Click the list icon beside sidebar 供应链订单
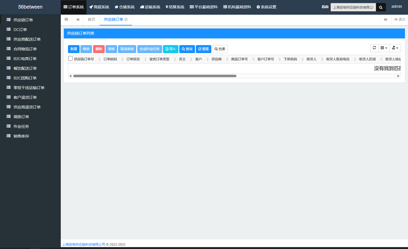The height and width of the screenshot is (249, 408). (9, 20)
